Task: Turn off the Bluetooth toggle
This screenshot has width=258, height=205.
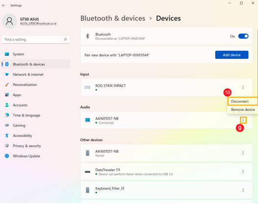Action: 243,36
